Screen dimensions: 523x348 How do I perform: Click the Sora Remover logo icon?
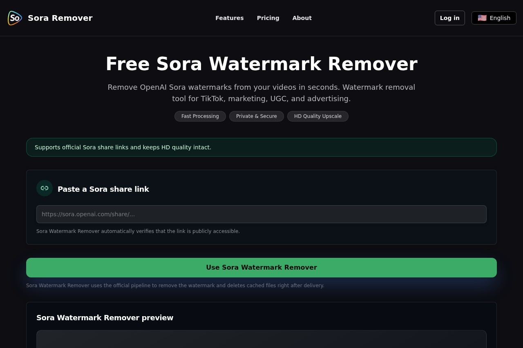point(15,18)
